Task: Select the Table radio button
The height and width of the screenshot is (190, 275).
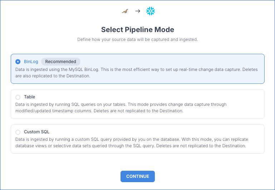Action: click(x=18, y=97)
